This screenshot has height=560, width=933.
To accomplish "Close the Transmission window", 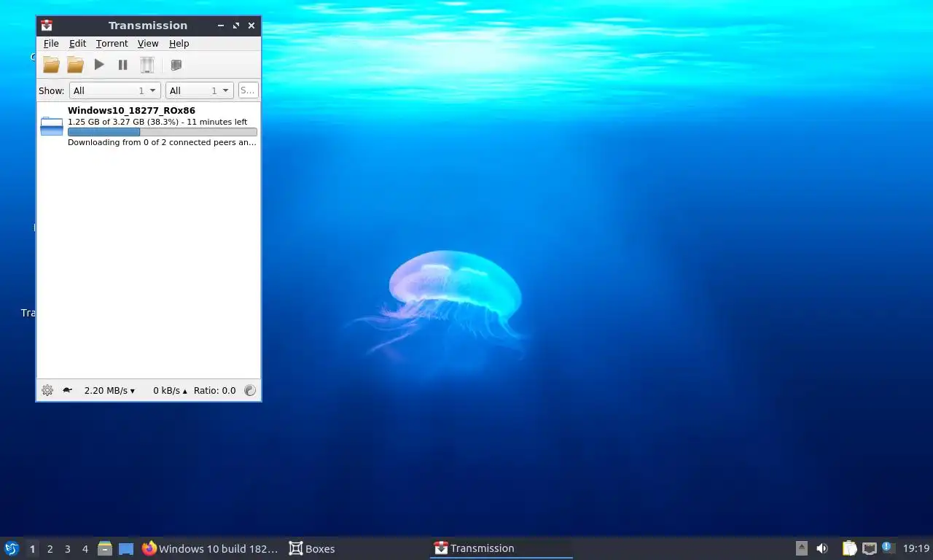I will click(x=251, y=26).
